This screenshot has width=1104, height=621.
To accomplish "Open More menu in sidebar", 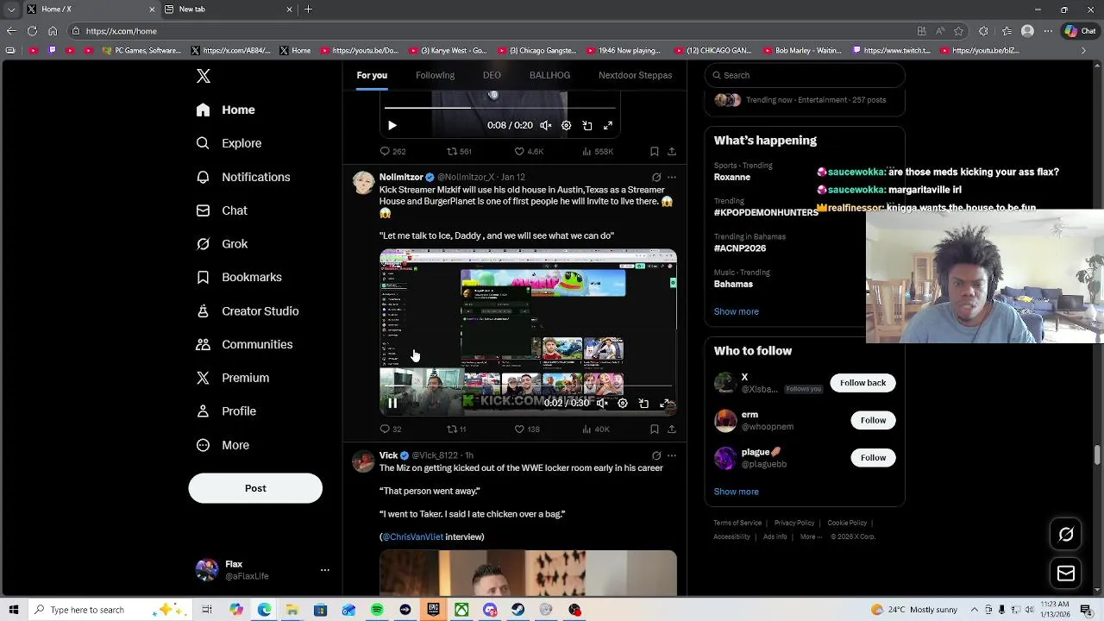I will point(223,445).
